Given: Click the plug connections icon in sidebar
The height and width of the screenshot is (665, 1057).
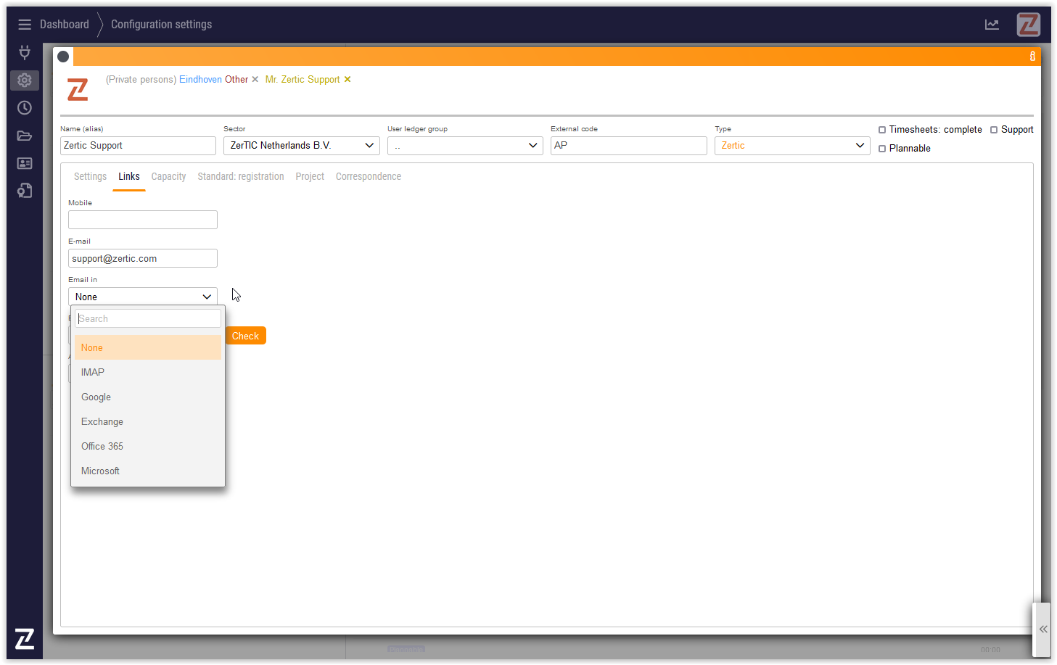Looking at the screenshot, I should [x=25, y=52].
